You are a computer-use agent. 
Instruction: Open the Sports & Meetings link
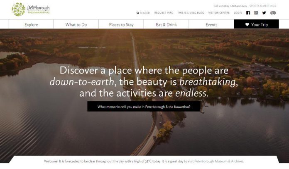click(263, 6)
